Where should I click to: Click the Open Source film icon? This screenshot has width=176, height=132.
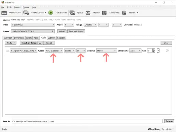(x=4, y=13)
